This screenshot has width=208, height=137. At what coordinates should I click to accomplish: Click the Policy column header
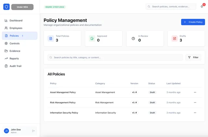pos(53,84)
